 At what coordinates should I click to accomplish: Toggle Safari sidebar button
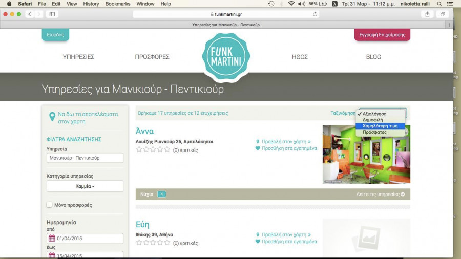[x=52, y=14]
